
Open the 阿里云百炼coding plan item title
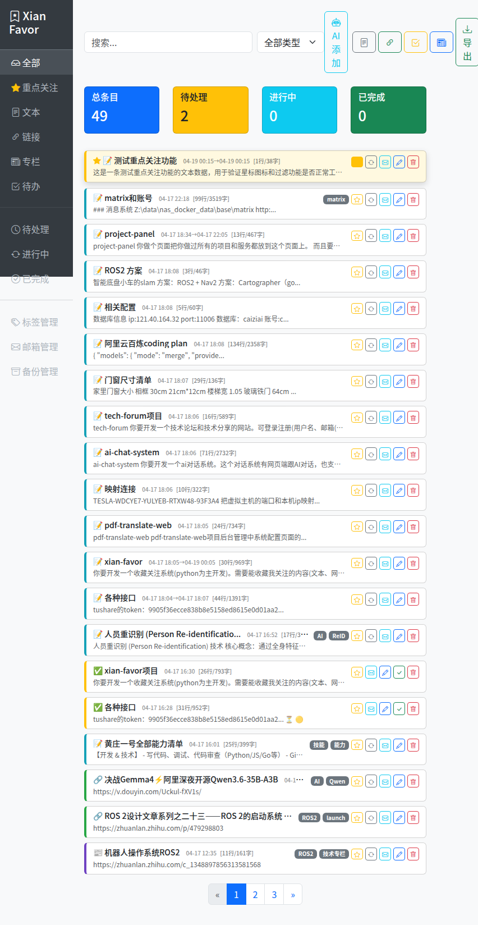click(x=146, y=344)
